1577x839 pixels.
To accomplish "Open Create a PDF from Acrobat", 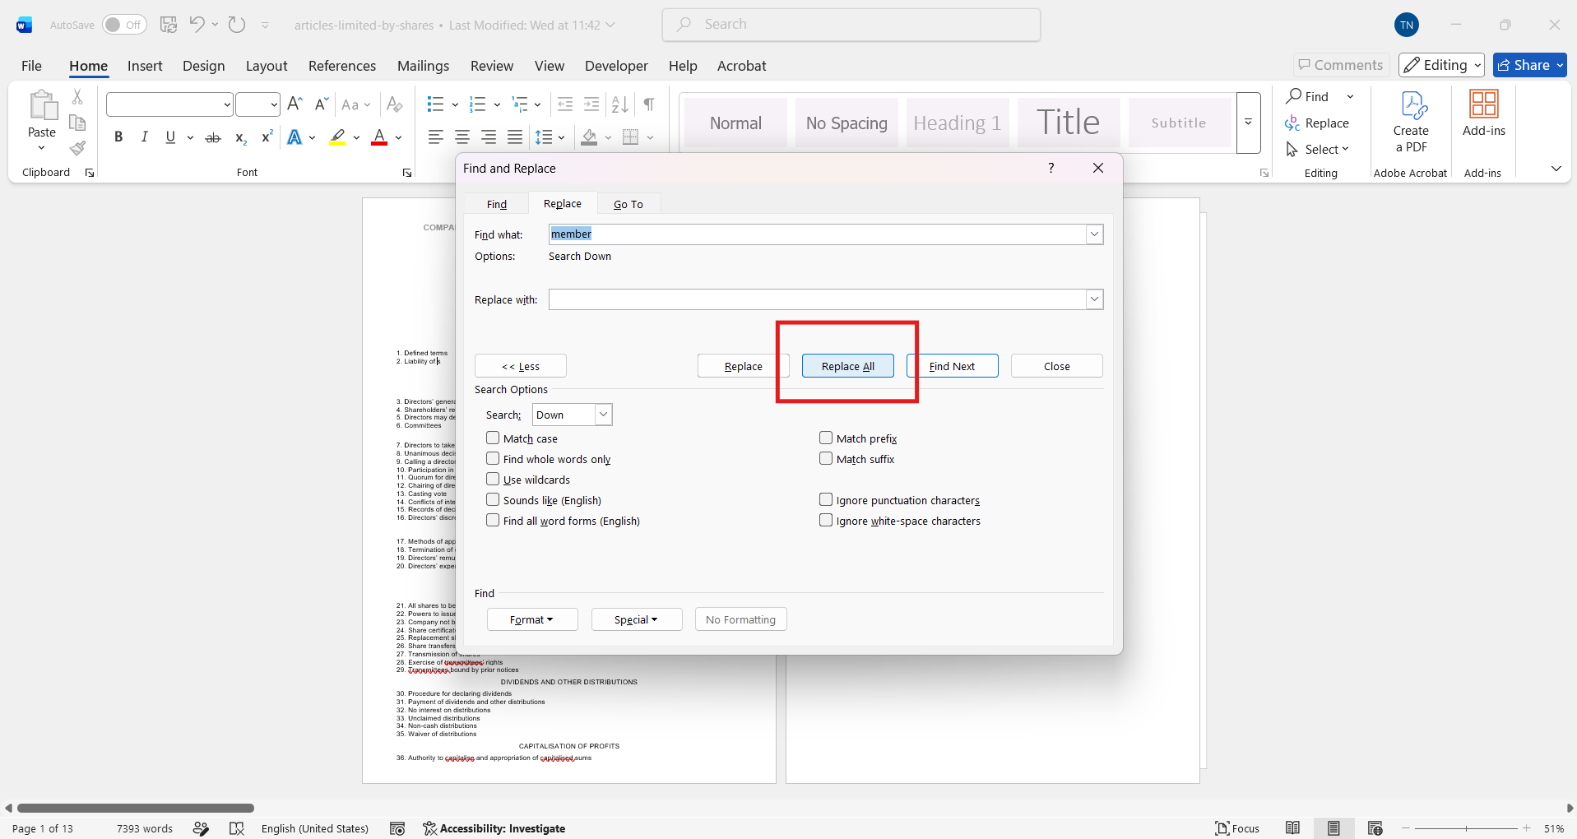I will pyautogui.click(x=1411, y=122).
